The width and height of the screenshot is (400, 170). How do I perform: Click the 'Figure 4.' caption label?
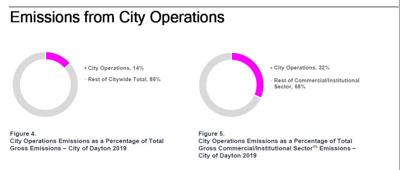(23, 134)
